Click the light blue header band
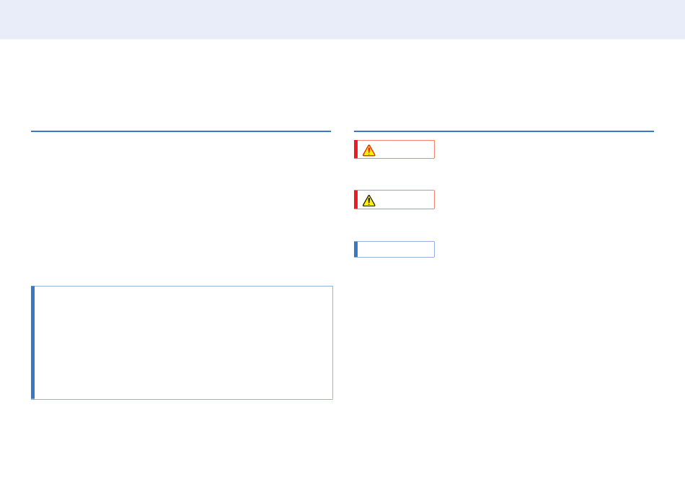The height and width of the screenshot is (485, 685). click(342, 19)
